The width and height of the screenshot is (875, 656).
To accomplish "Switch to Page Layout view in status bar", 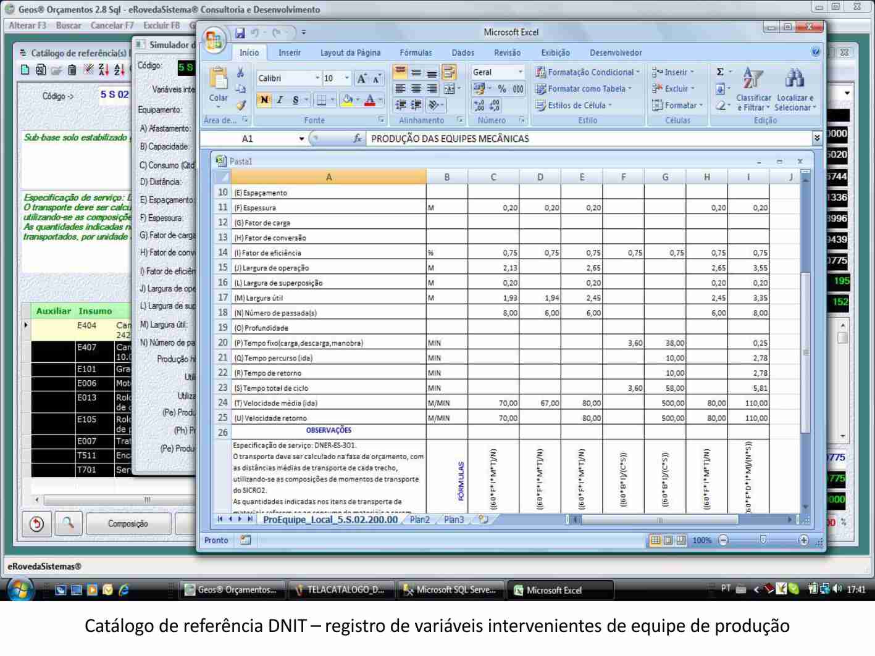I will [x=668, y=541].
